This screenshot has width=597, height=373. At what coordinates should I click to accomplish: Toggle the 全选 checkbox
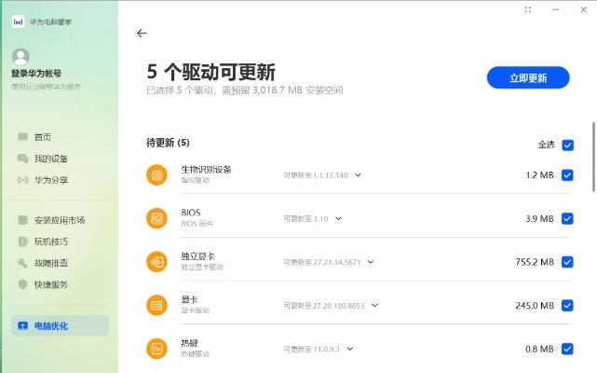pyautogui.click(x=568, y=145)
